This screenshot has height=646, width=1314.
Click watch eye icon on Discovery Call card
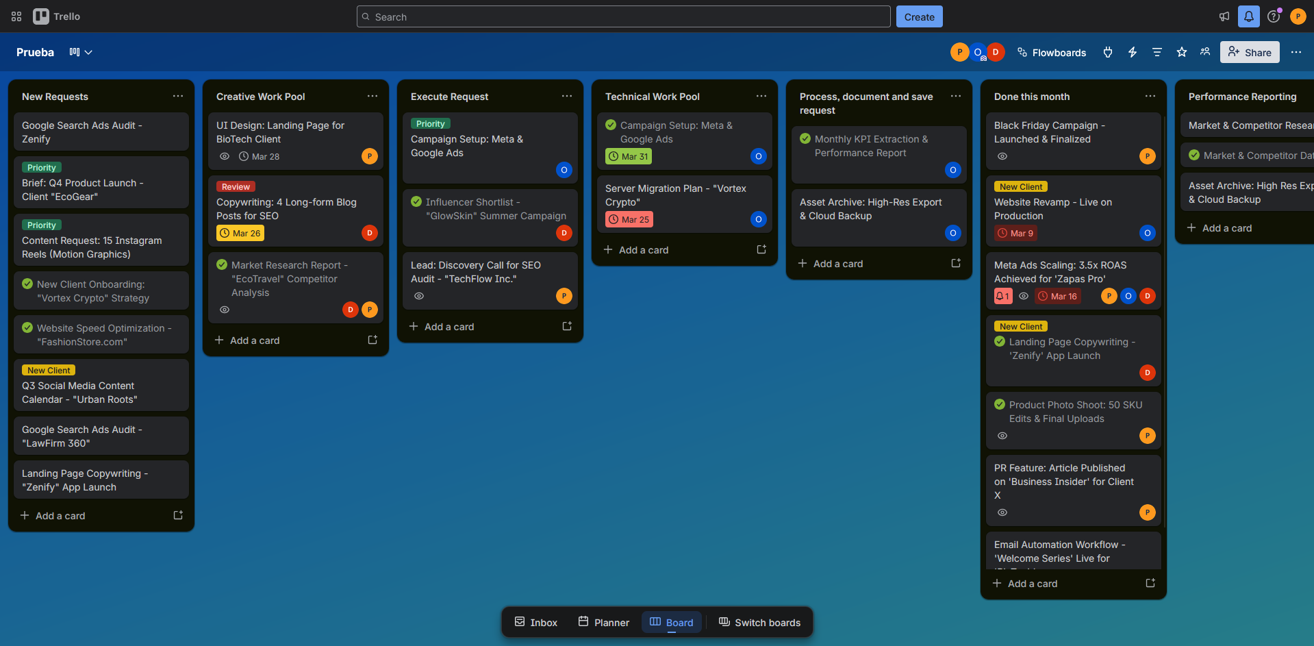tap(419, 296)
